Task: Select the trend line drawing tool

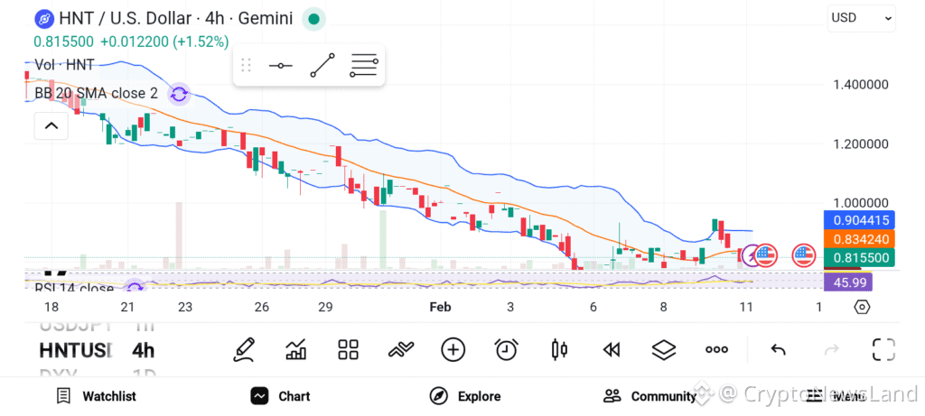Action: coord(322,65)
